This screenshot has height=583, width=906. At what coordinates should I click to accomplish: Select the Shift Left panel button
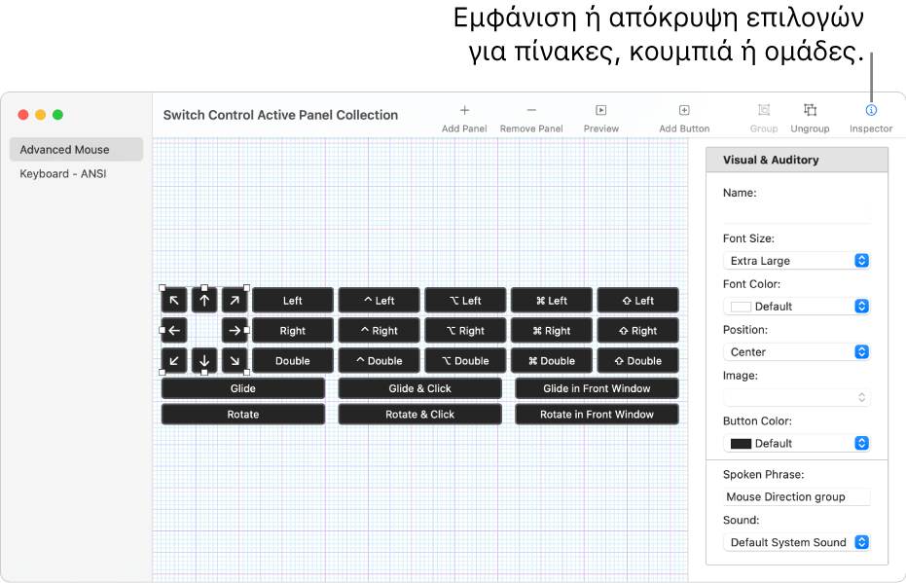coord(638,301)
